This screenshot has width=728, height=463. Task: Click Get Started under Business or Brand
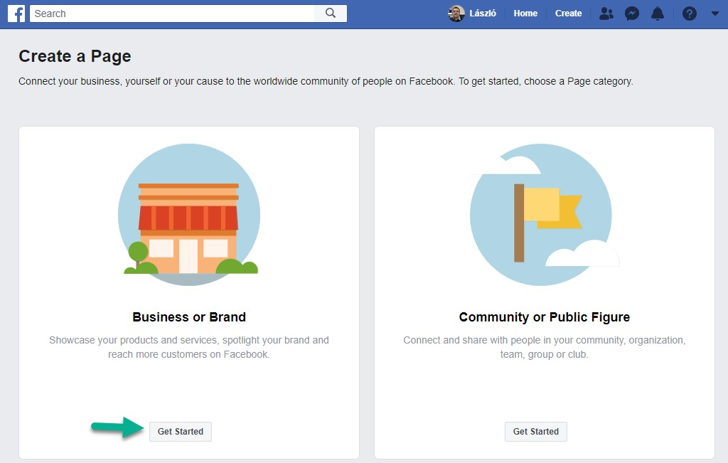[180, 432]
